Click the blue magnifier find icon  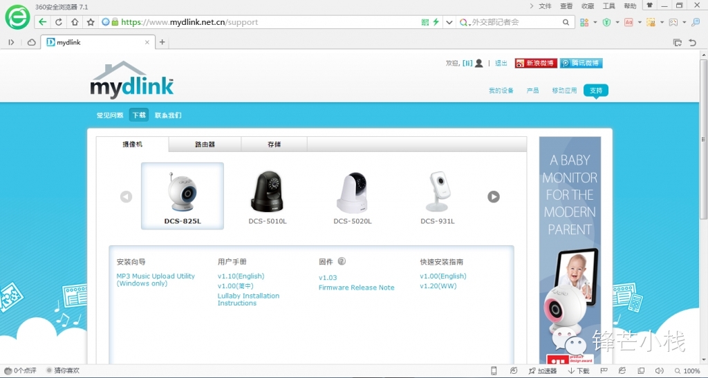pos(696,22)
